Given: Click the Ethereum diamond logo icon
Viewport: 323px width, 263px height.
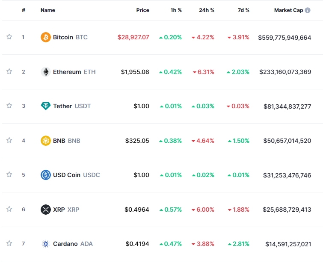Looking at the screenshot, I should 45,72.
